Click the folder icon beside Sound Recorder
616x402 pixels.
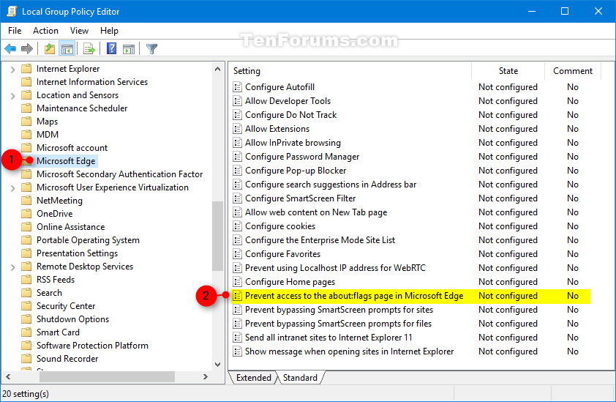26,359
